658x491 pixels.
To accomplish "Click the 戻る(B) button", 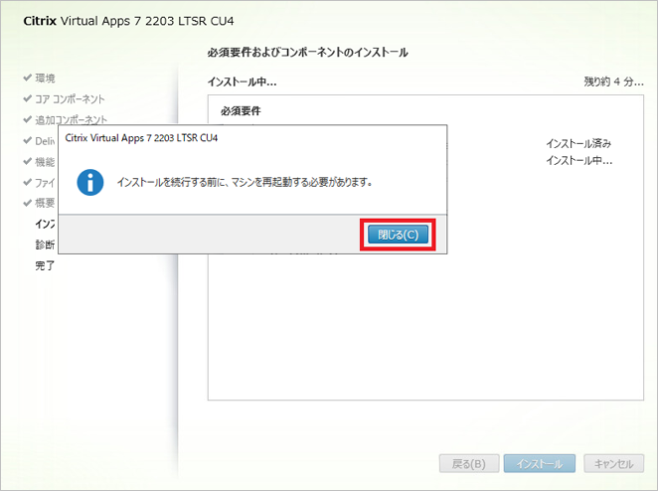I will (469, 464).
